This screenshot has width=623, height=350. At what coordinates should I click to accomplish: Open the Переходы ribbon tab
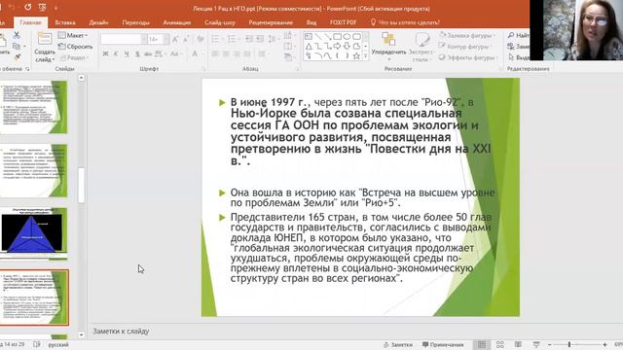pos(136,22)
